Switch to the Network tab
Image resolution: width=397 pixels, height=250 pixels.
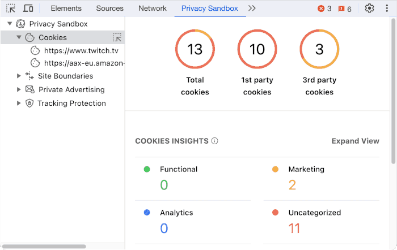point(153,8)
